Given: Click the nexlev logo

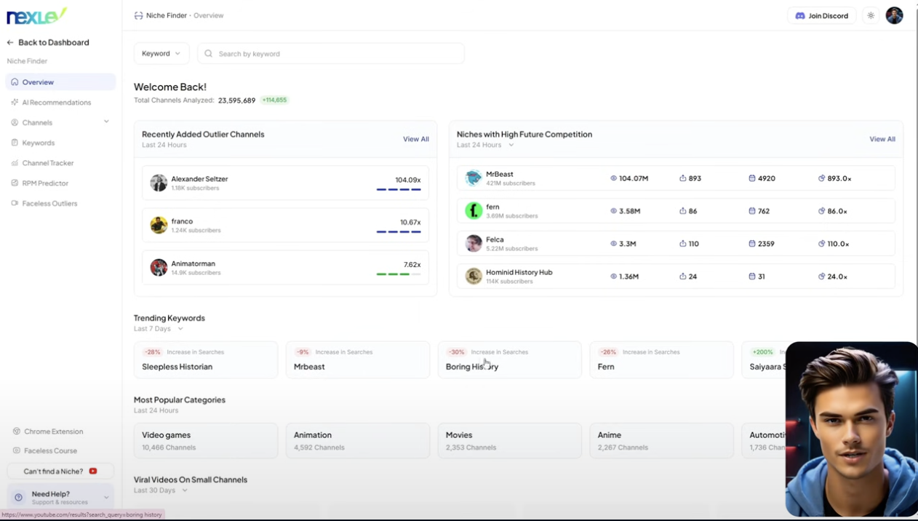Looking at the screenshot, I should pos(36,16).
